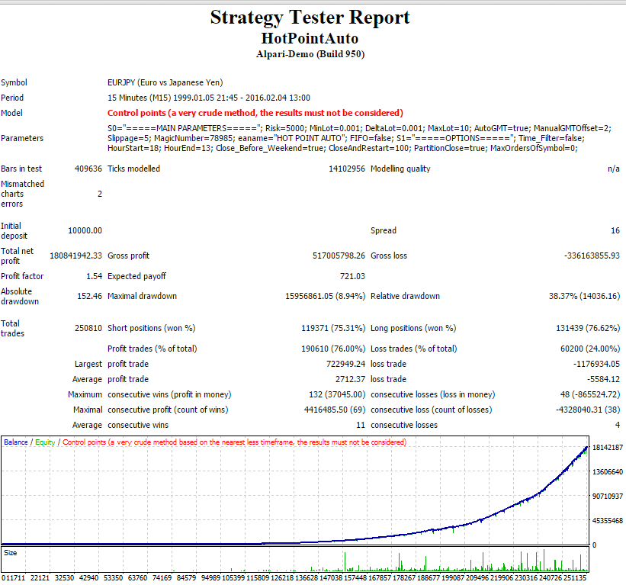This screenshot has width=626, height=585.
Task: Click the red 'Control points' chart legend note
Action: (234, 442)
